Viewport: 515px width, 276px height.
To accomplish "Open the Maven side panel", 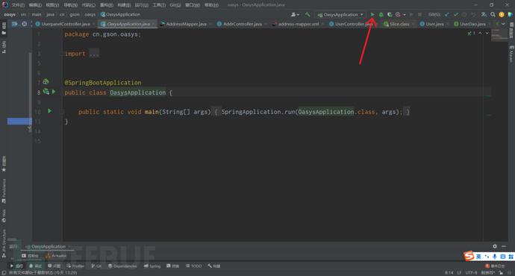I will coord(511,54).
